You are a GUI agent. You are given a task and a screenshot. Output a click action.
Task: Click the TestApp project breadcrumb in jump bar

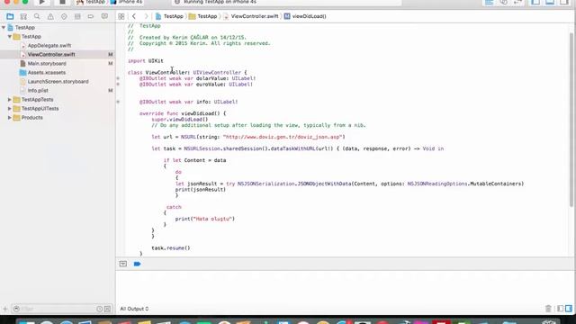tap(169, 16)
